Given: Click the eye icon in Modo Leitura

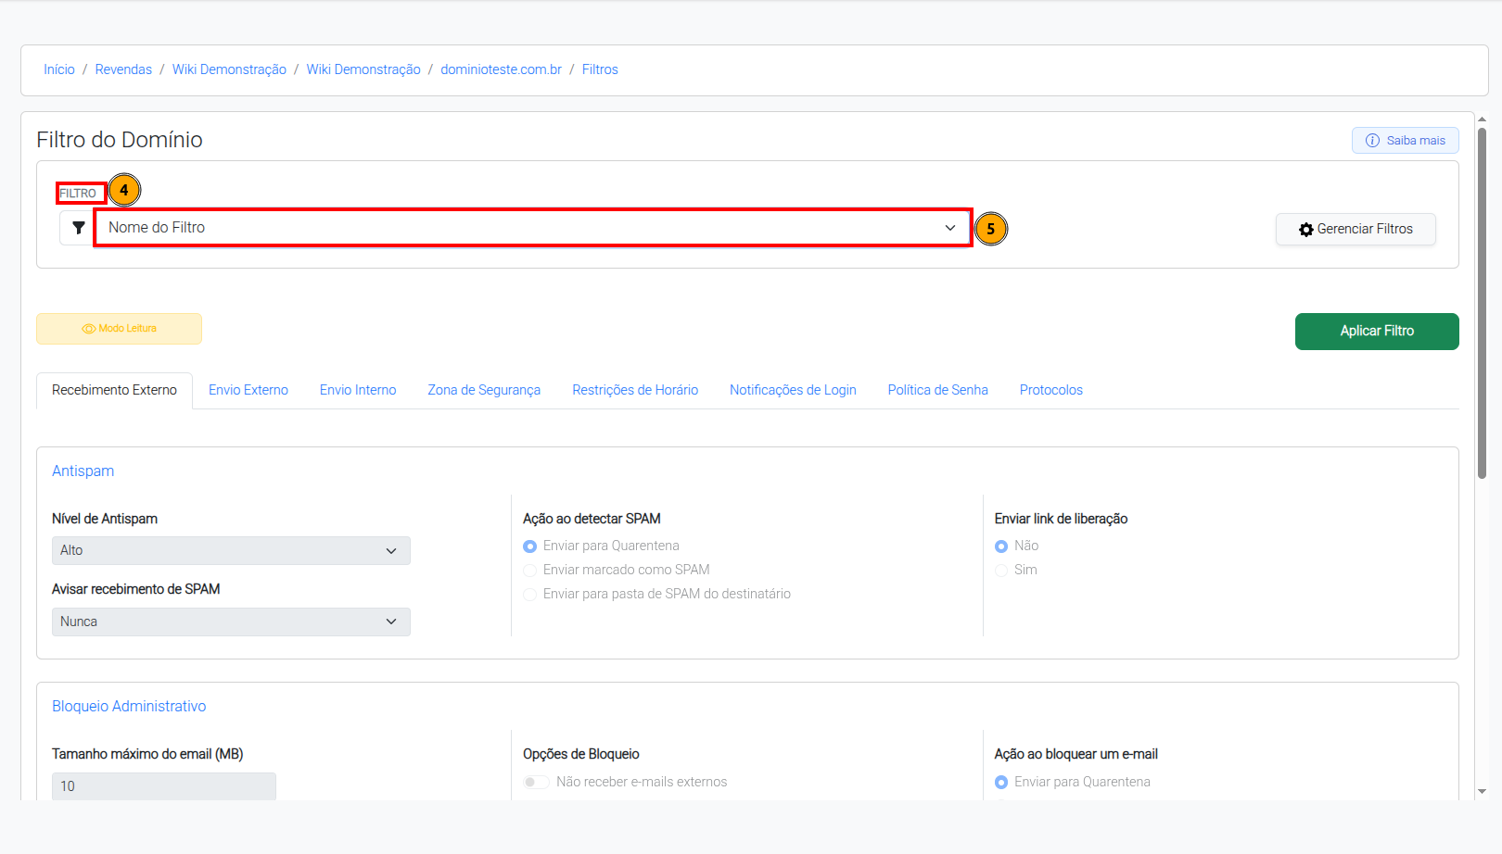Looking at the screenshot, I should (x=89, y=329).
